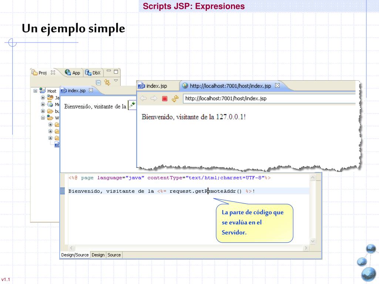Click the horizontal scrollbar right arrow
Image resolution: width=379 pixels, height=284 pixels.
click(306, 248)
